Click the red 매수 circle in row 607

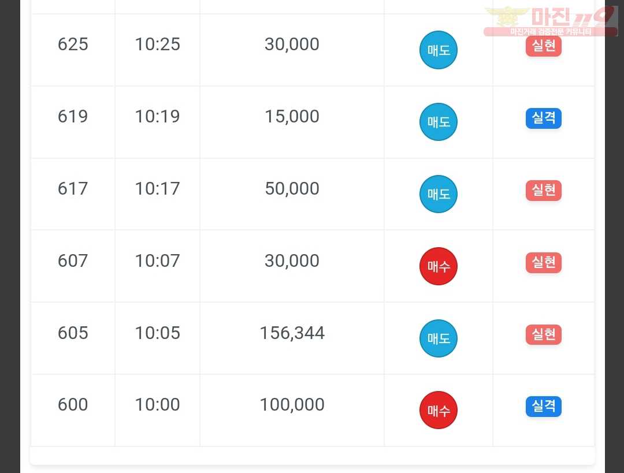click(438, 266)
